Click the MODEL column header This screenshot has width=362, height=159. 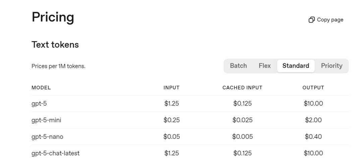pos(41,88)
